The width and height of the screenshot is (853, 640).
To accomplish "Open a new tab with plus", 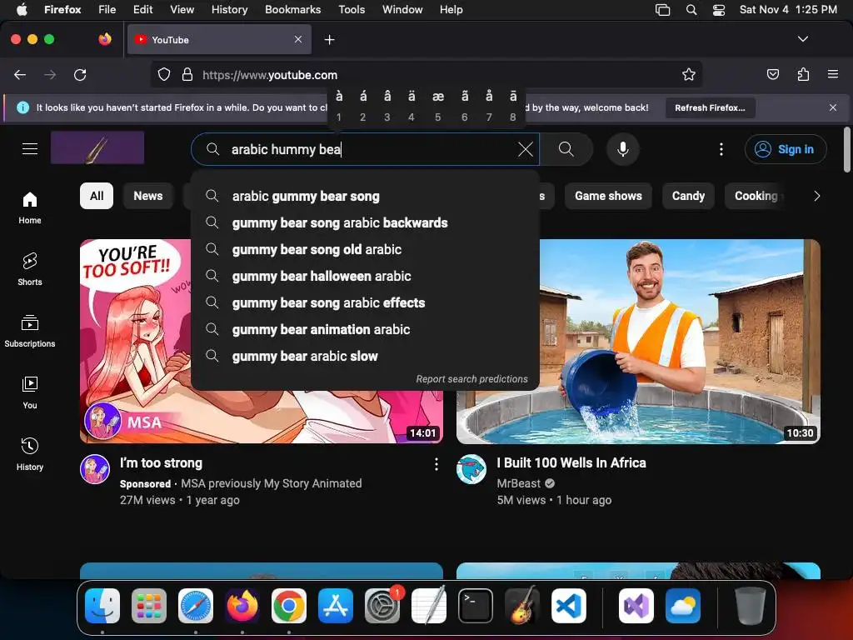I will click(329, 40).
